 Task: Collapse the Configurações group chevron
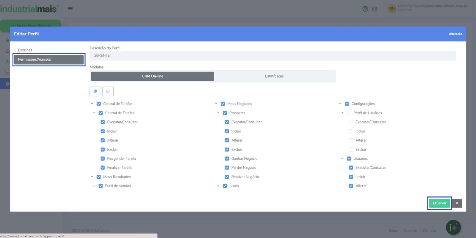(340, 104)
